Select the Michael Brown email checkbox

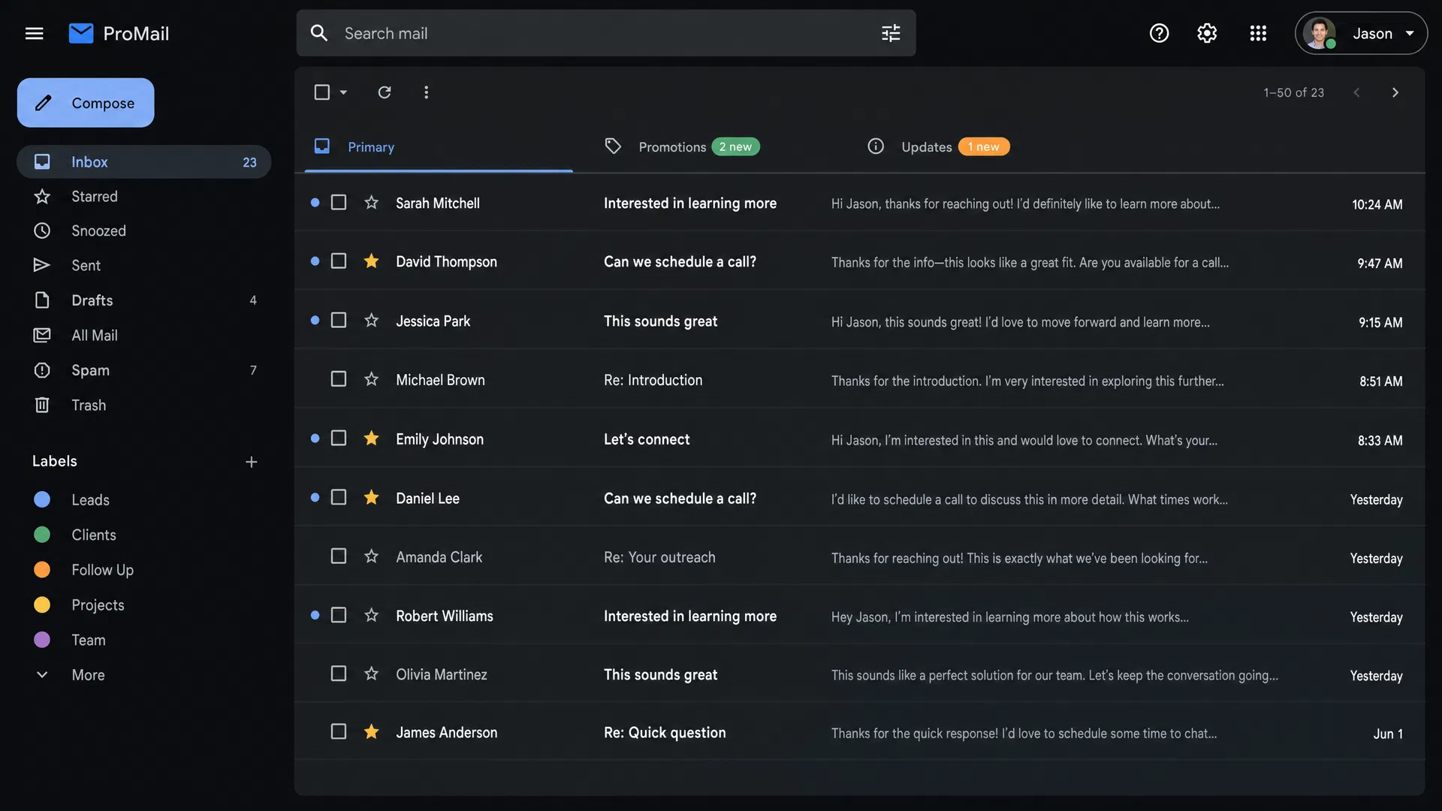point(339,379)
